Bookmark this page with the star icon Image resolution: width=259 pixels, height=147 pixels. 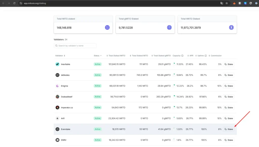click(x=227, y=3)
